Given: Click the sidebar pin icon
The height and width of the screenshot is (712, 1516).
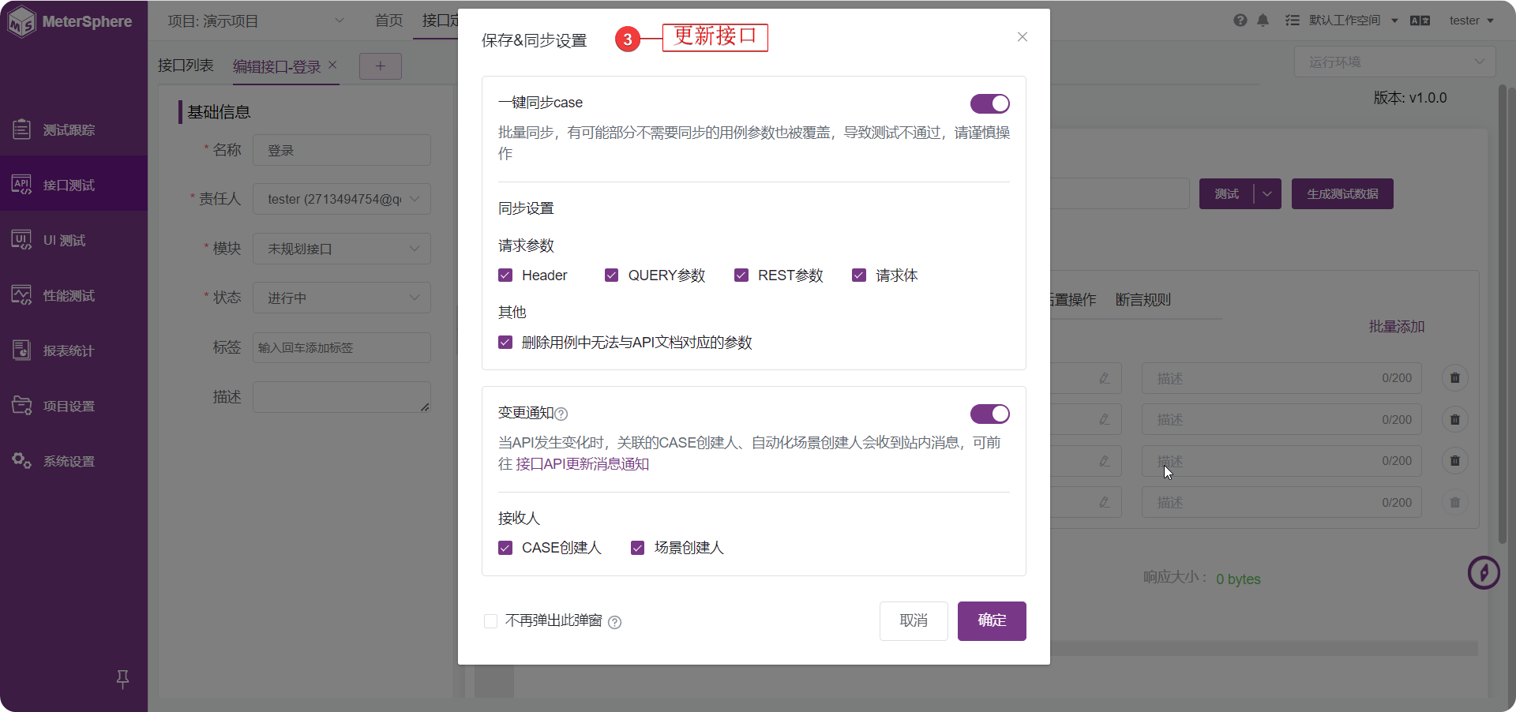Looking at the screenshot, I should coord(122,679).
